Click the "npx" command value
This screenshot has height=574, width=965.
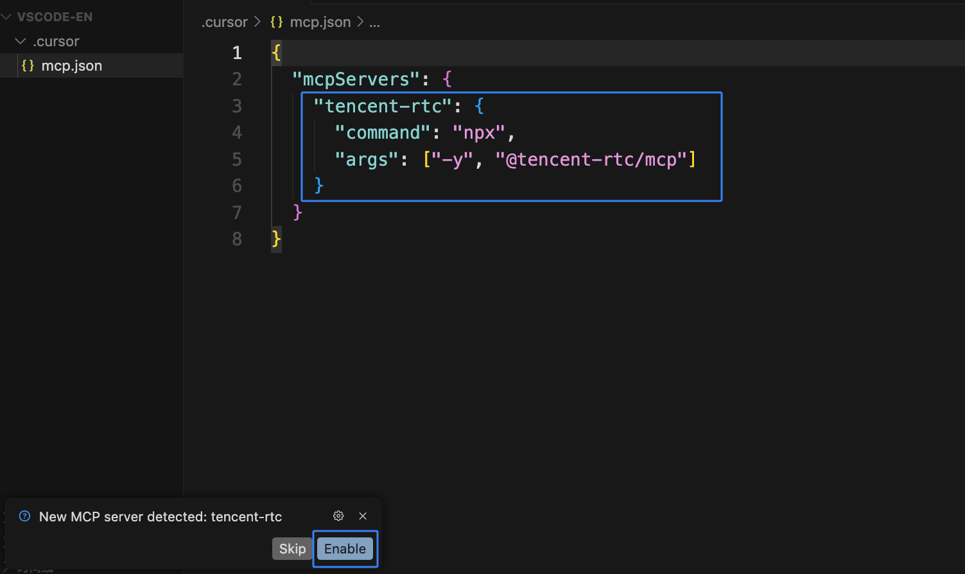[479, 133]
